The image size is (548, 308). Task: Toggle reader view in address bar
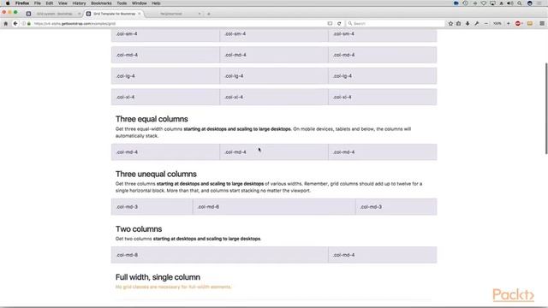pos(330,23)
